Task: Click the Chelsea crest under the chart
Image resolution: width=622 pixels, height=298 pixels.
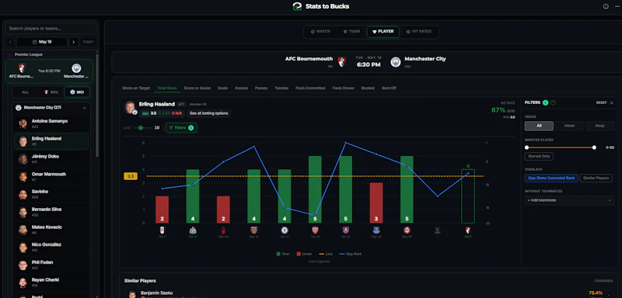Action: click(285, 230)
